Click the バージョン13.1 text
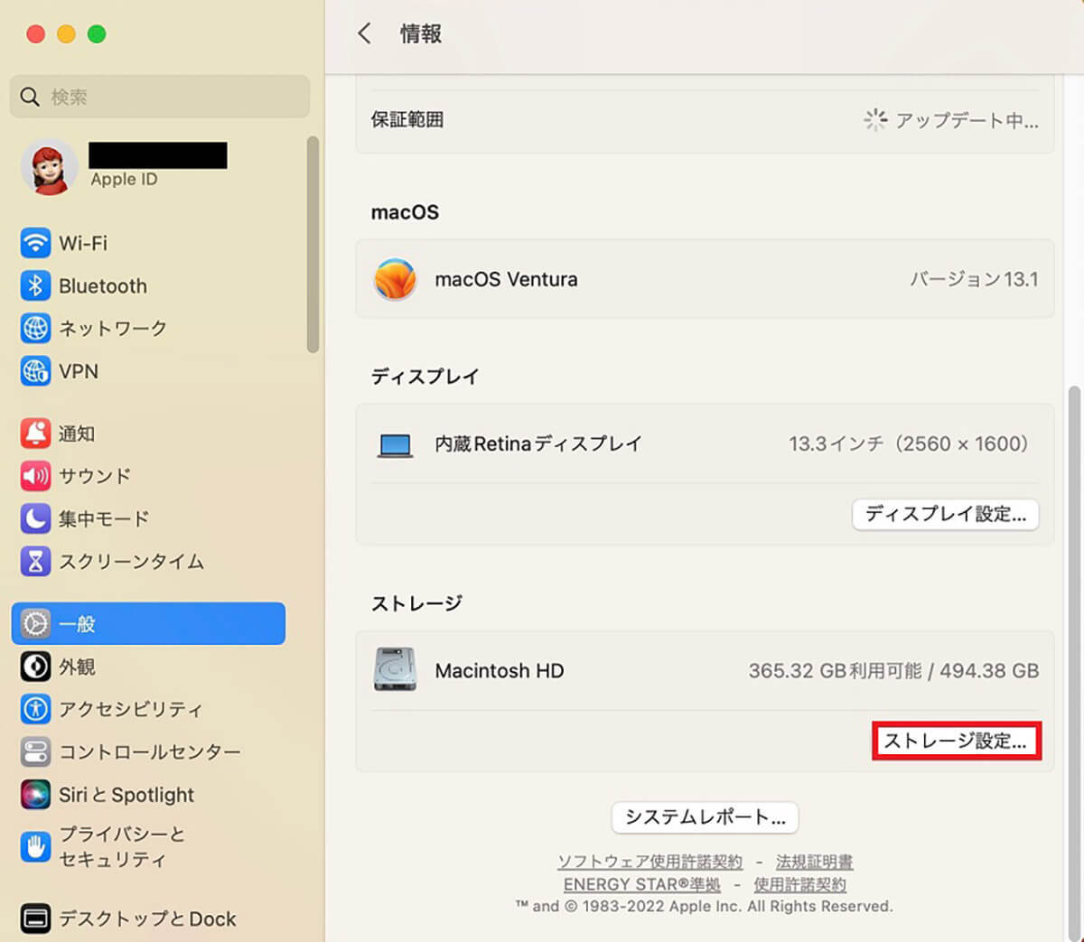The width and height of the screenshot is (1084, 942). coord(974,279)
